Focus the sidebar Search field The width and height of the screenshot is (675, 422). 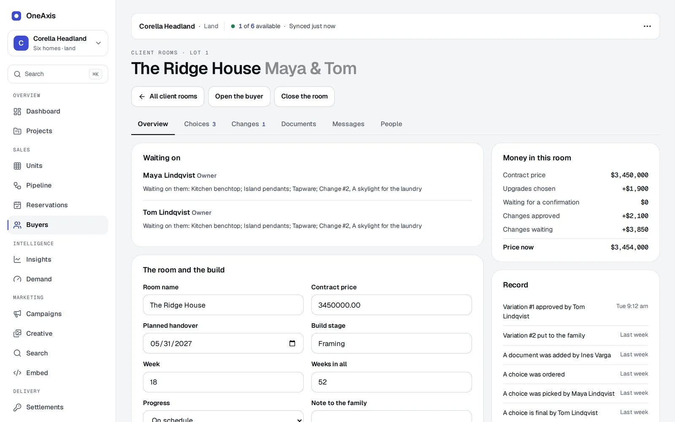(x=58, y=74)
